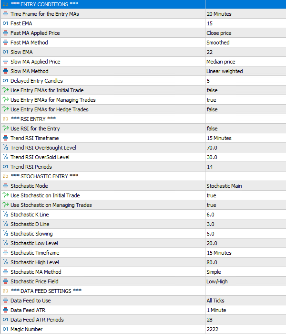Click the enum icon beside Stochastic Mode
The image size is (286, 334).
tap(5, 186)
